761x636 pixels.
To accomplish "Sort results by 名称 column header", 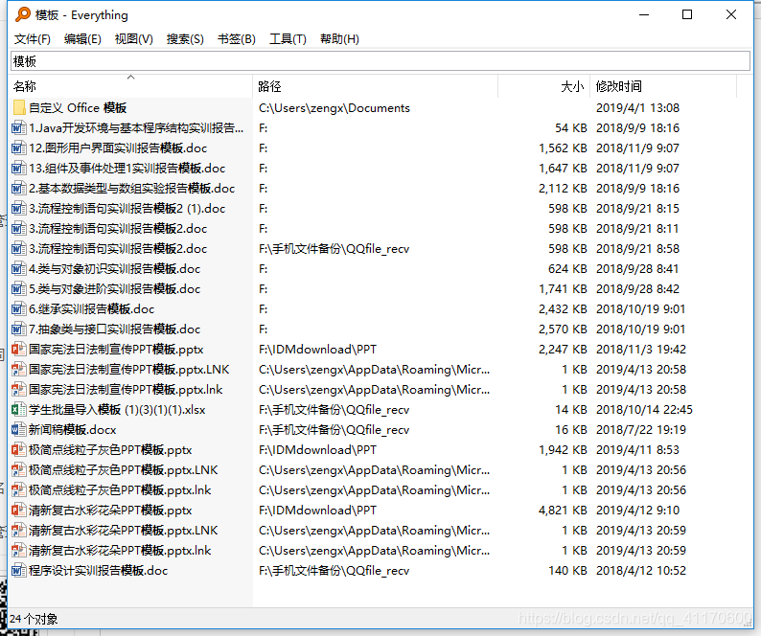I will [x=131, y=87].
